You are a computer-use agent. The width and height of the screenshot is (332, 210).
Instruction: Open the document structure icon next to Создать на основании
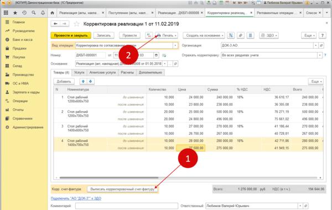[x=231, y=35]
